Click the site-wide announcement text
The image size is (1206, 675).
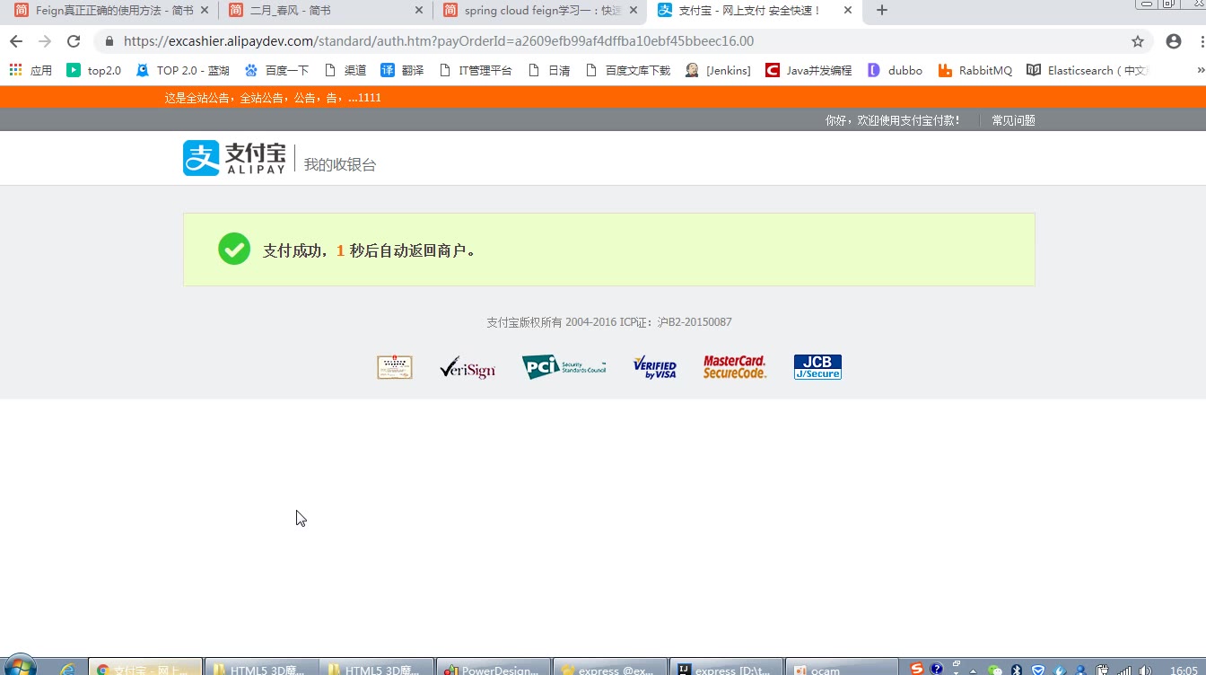point(273,97)
